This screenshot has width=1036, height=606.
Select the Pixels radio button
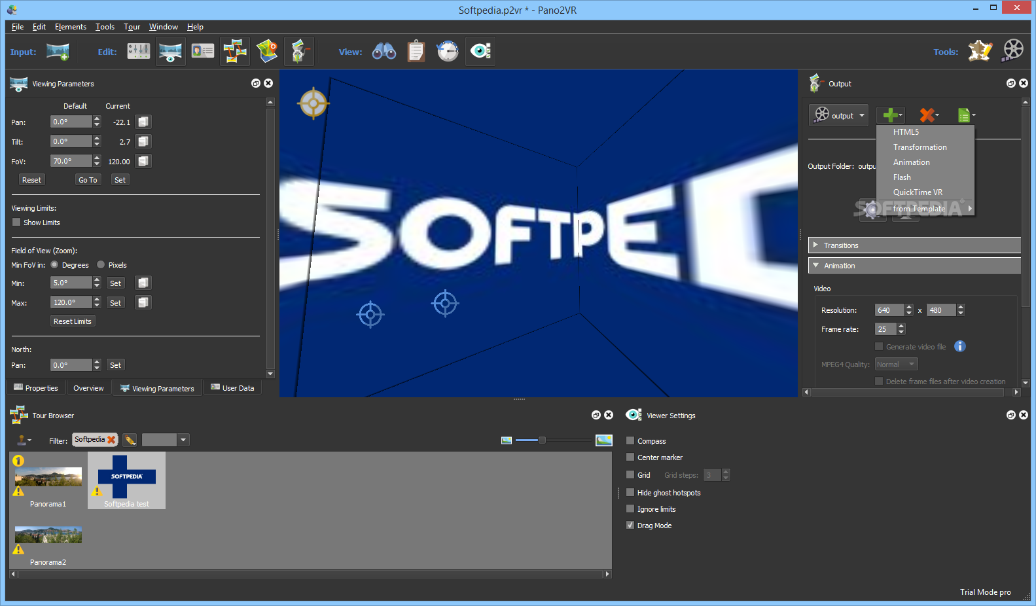point(101,264)
